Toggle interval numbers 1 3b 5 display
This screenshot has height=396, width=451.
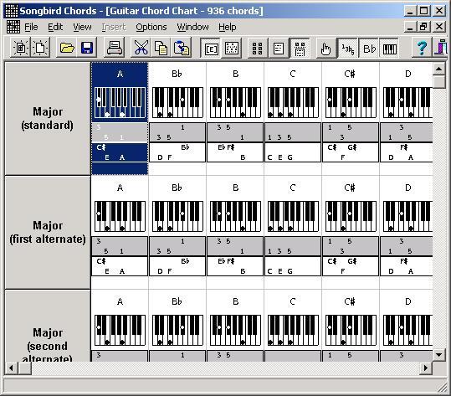point(347,49)
